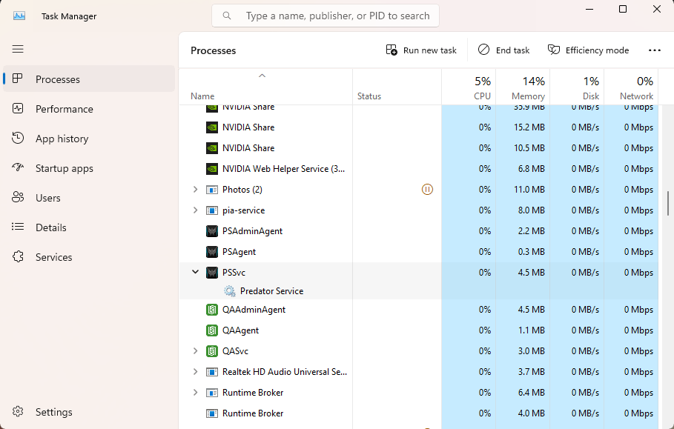674x429 pixels.
Task: Open the Services panel
Action: coord(52,257)
